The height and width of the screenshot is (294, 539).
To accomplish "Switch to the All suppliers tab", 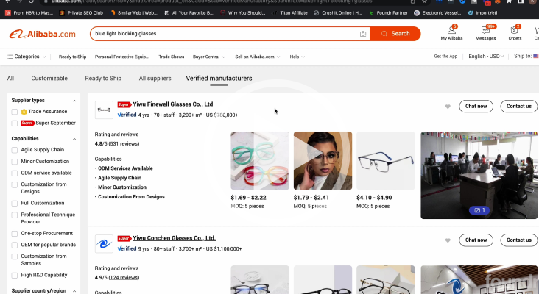I will point(153,78).
